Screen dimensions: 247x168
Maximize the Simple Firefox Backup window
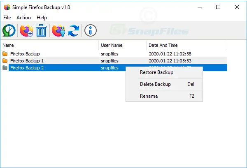pos(218,7)
